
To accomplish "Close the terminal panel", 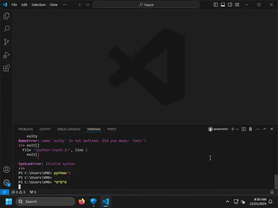I will [x=271, y=129].
